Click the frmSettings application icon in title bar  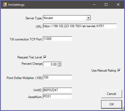pyautogui.click(x=5, y=4)
